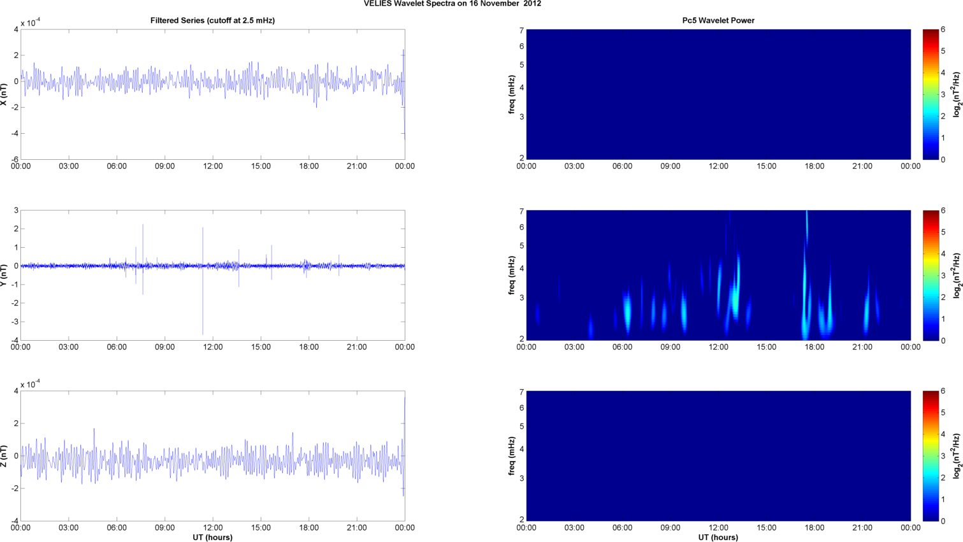The height and width of the screenshot is (542, 963).
Task: Click inside the Z component filtered series plot
Action: 213,456
